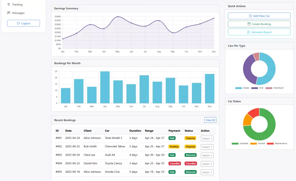Screen dimensions: 296x181
Task: Click the red Maintenance donut segment
Action: pyautogui.click(x=254, y=112)
